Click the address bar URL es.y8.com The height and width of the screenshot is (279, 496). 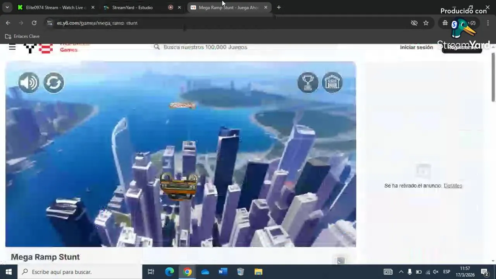click(97, 23)
